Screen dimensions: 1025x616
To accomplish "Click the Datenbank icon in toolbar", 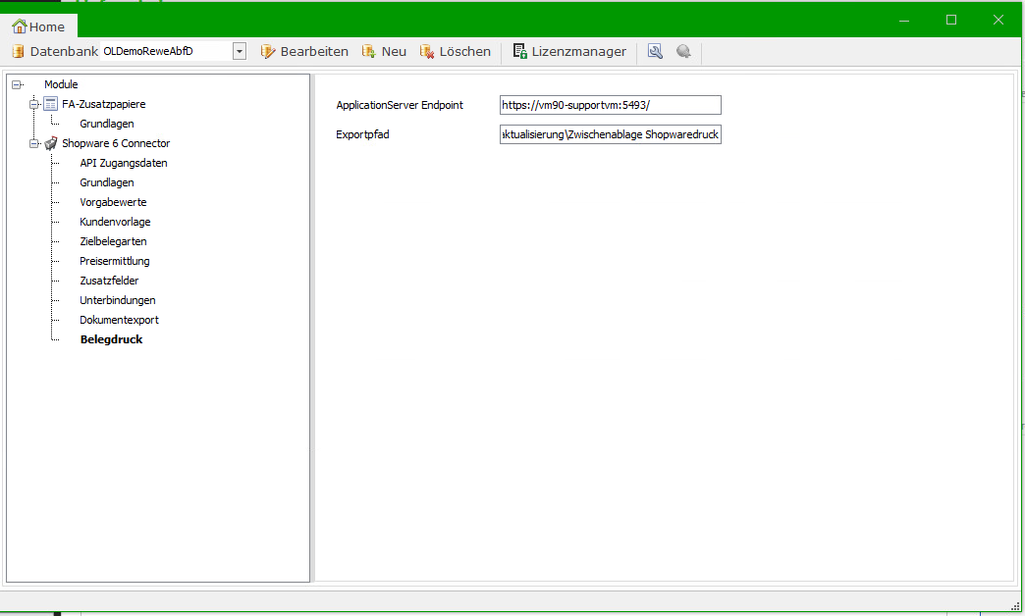I will (18, 52).
